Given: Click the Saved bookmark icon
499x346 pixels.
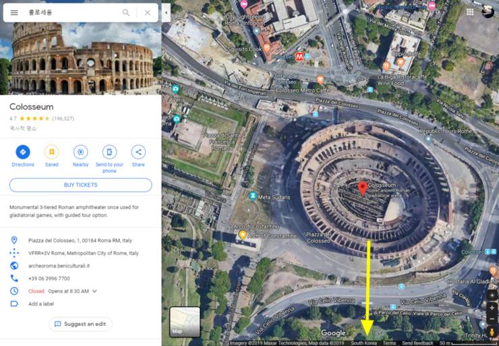Looking at the screenshot, I should coord(52,152).
